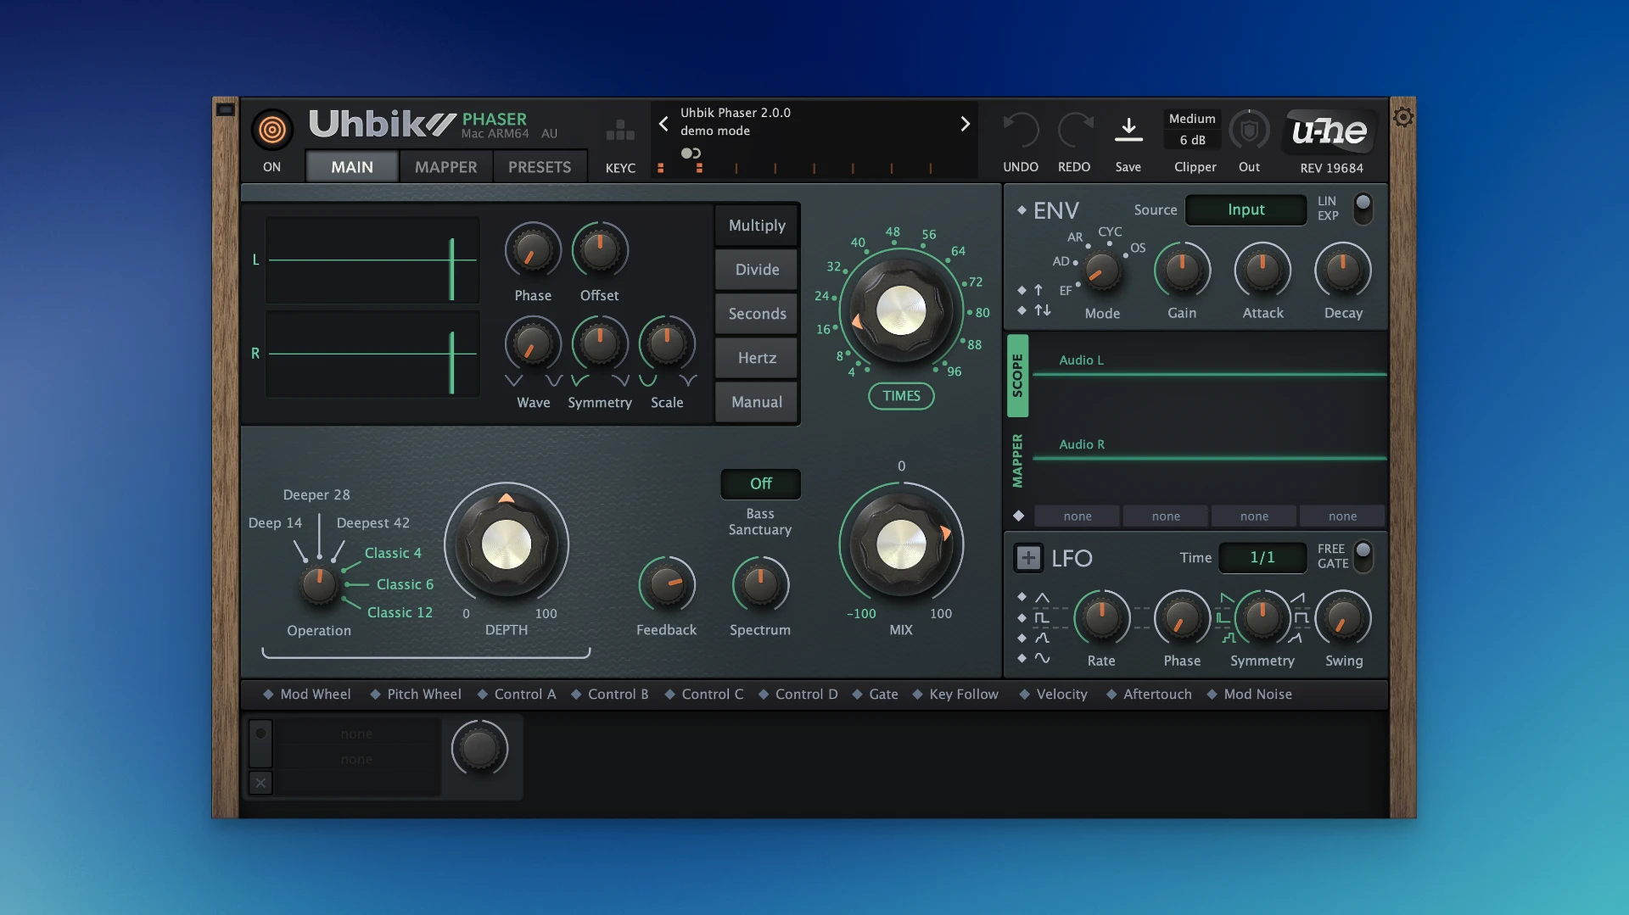Screen dimensions: 1629x915
Task: Open the KEYC keyboard blocks icon
Action: pyautogui.click(x=620, y=130)
